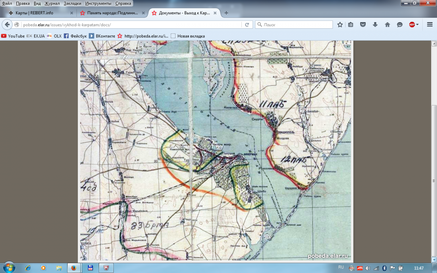
Task: Open the Файл menu
Action: [x=7, y=3]
